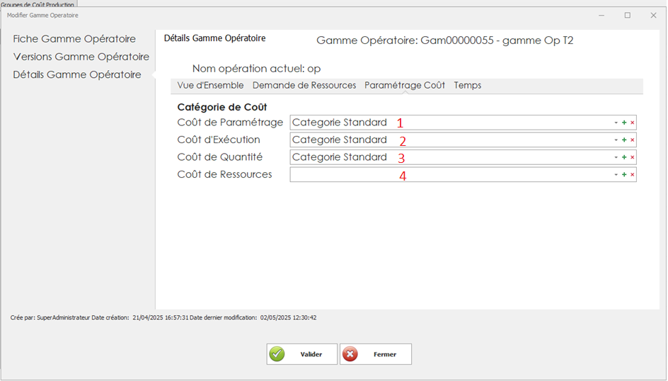Go to Fiche Gamme Opératoire section

74,39
